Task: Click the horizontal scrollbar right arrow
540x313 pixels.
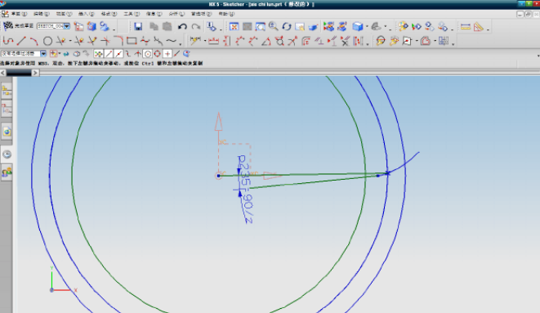Action: pos(35,73)
